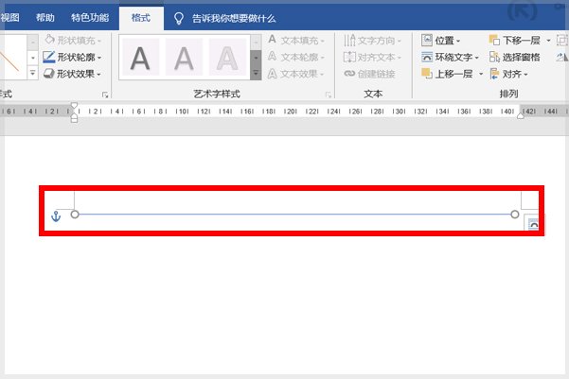Viewport: 569px width, 379px height.
Task: Open the 视图 tab
Action: (9, 18)
